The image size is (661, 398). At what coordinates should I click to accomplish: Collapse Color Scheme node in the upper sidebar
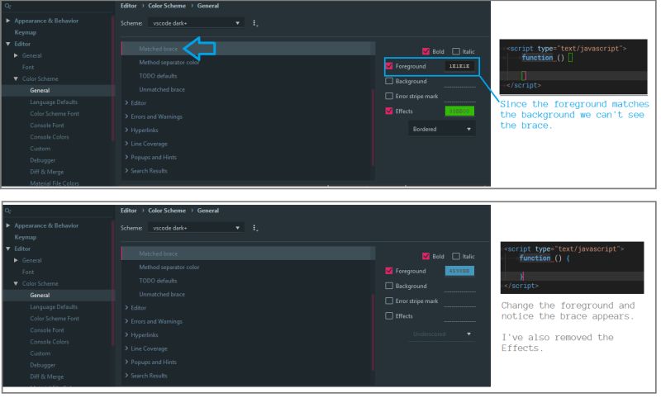pyautogui.click(x=16, y=78)
